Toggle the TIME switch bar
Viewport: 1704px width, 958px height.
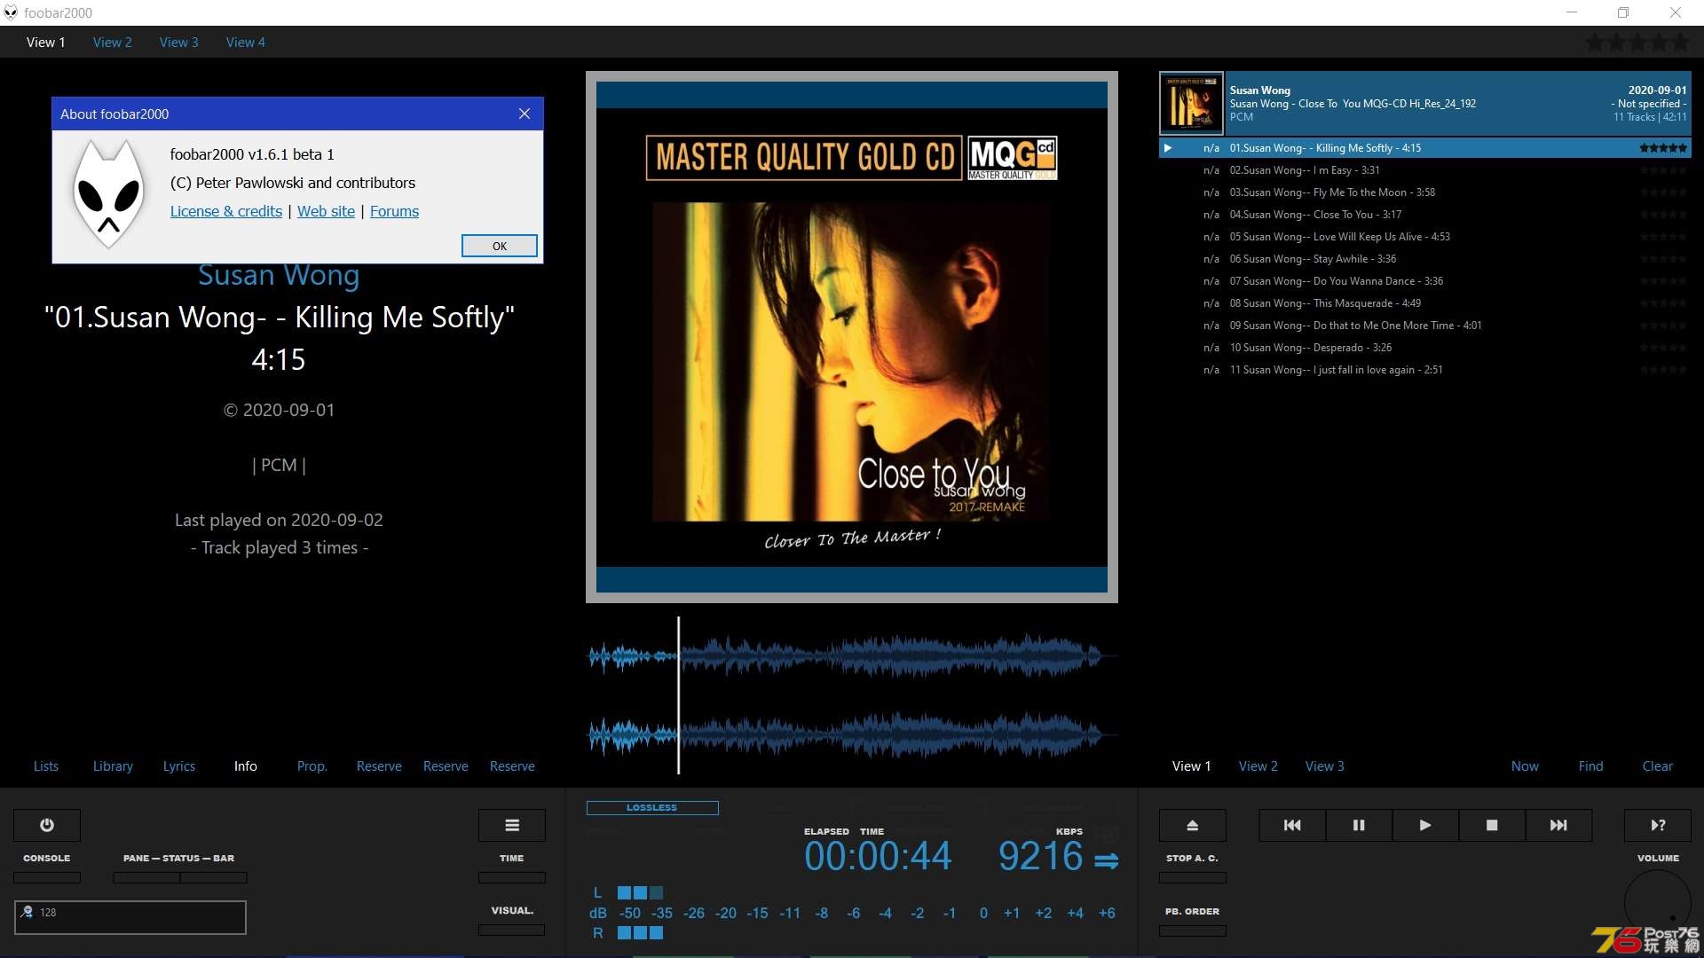pyautogui.click(x=512, y=877)
